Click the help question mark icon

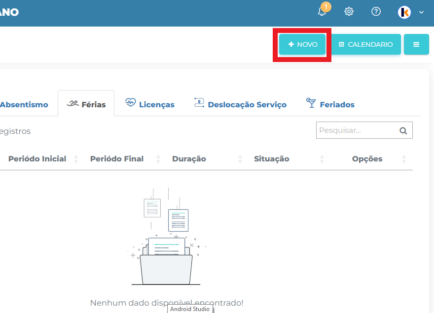[376, 12]
